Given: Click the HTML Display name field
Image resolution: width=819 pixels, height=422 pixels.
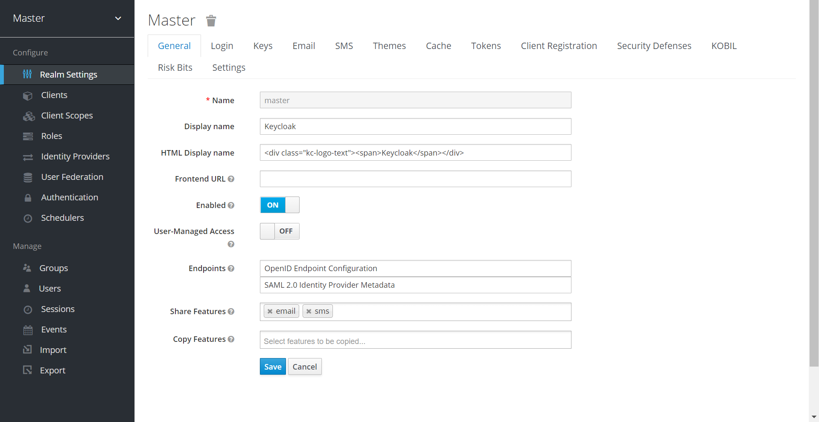Looking at the screenshot, I should point(415,153).
